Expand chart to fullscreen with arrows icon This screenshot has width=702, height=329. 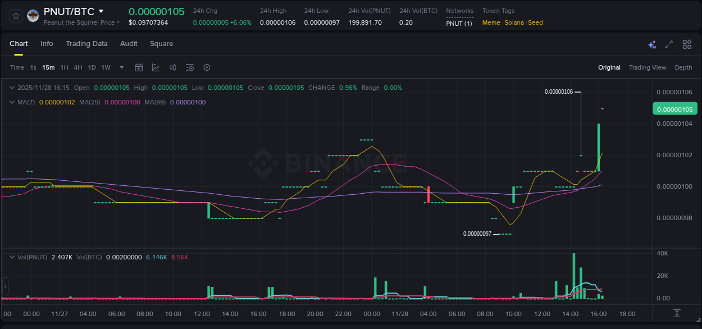668,44
